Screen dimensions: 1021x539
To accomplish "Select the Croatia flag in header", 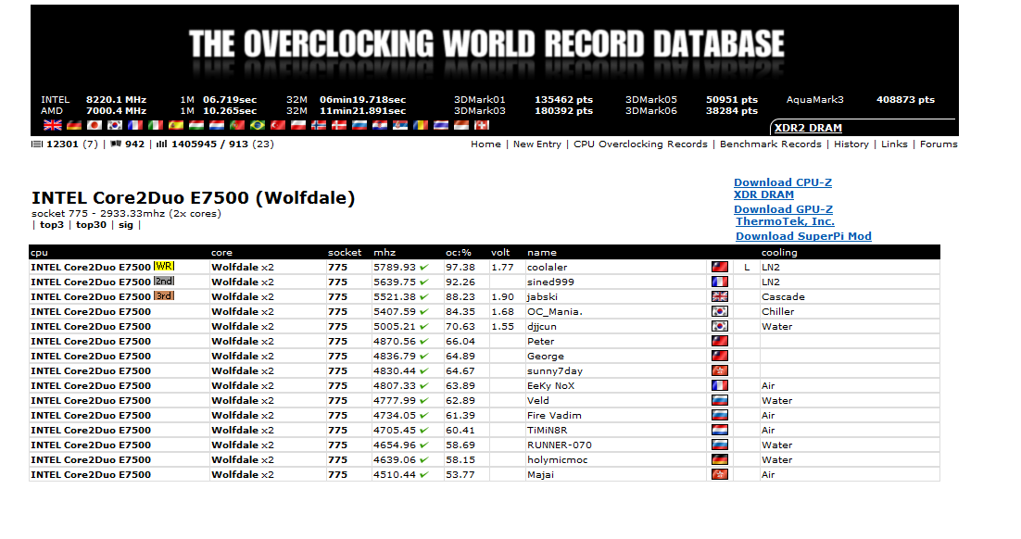I will coord(380,125).
